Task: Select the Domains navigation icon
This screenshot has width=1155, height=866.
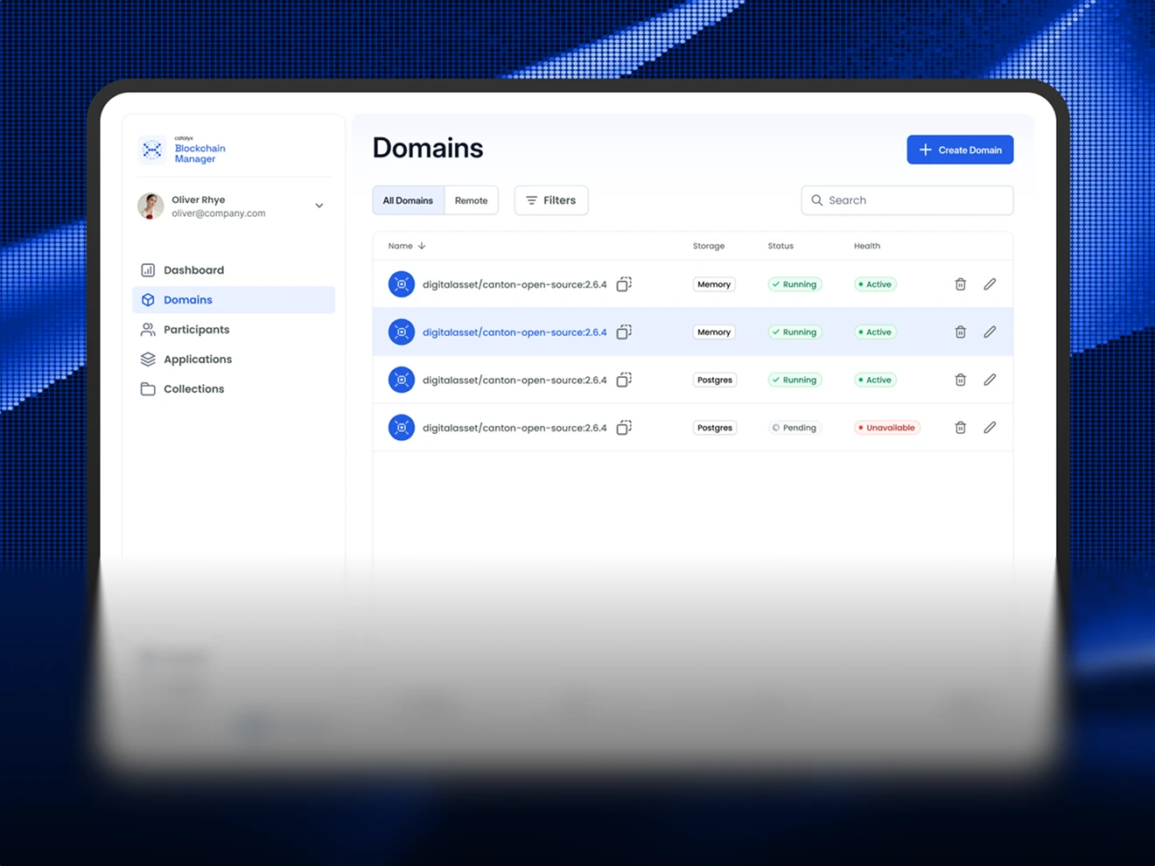Action: (x=147, y=299)
